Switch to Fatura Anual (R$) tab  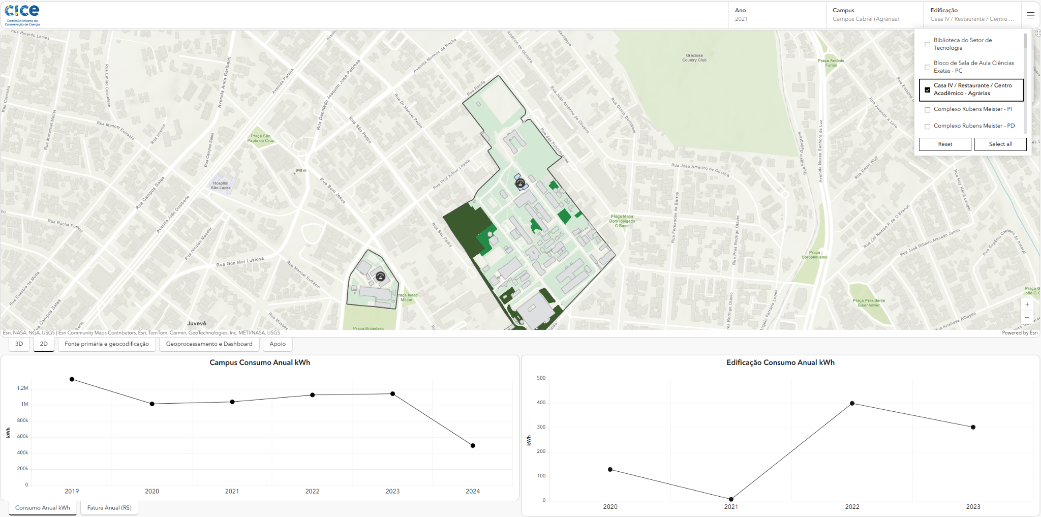coord(109,508)
